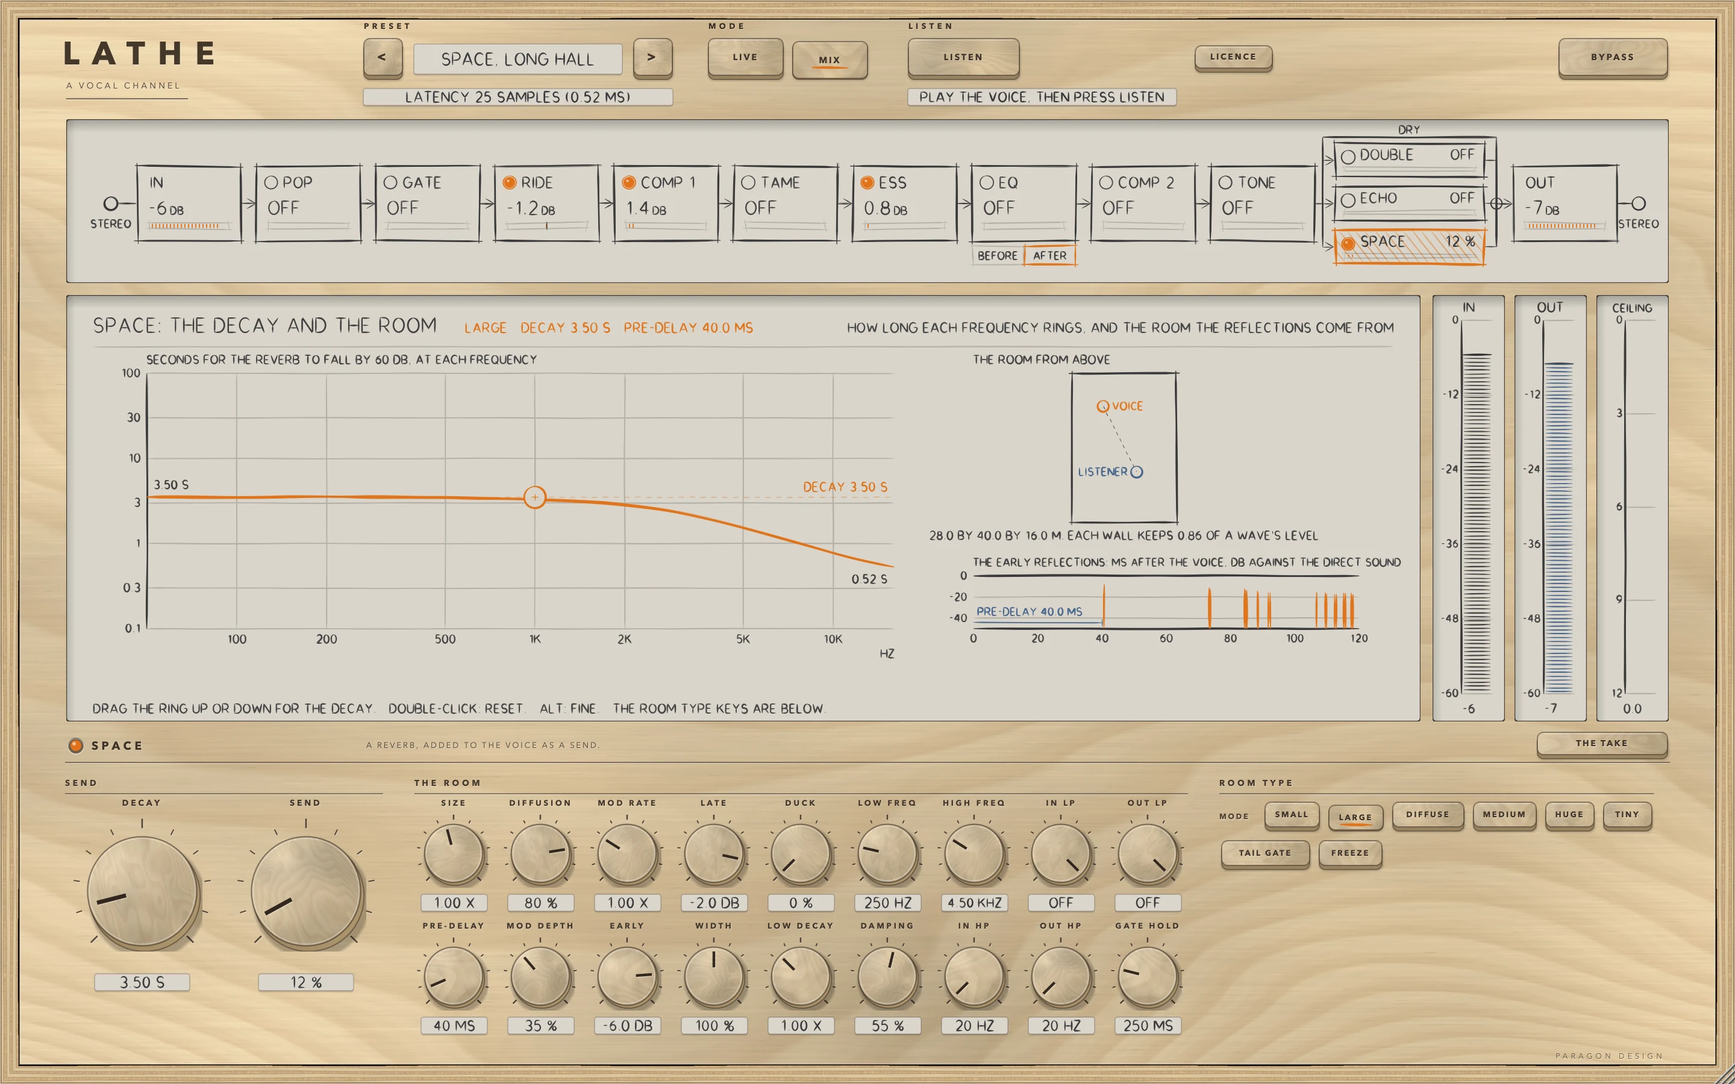Open THE TAKE button
The image size is (1735, 1084).
click(1602, 744)
